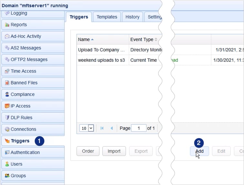Sort by the Event Type column
The image size is (244, 185).
(142, 39)
